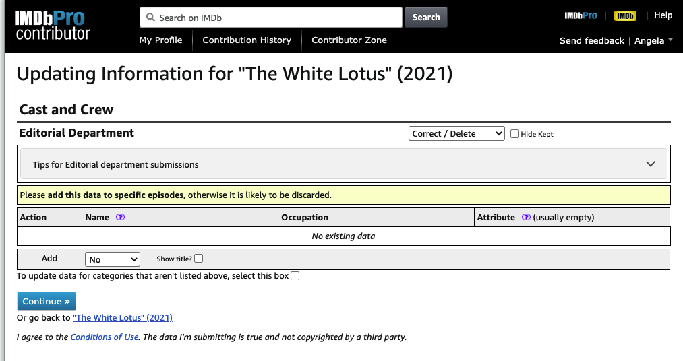Open the Attribute column help icon
Image resolution: width=683 pixels, height=361 pixels.
(526, 218)
